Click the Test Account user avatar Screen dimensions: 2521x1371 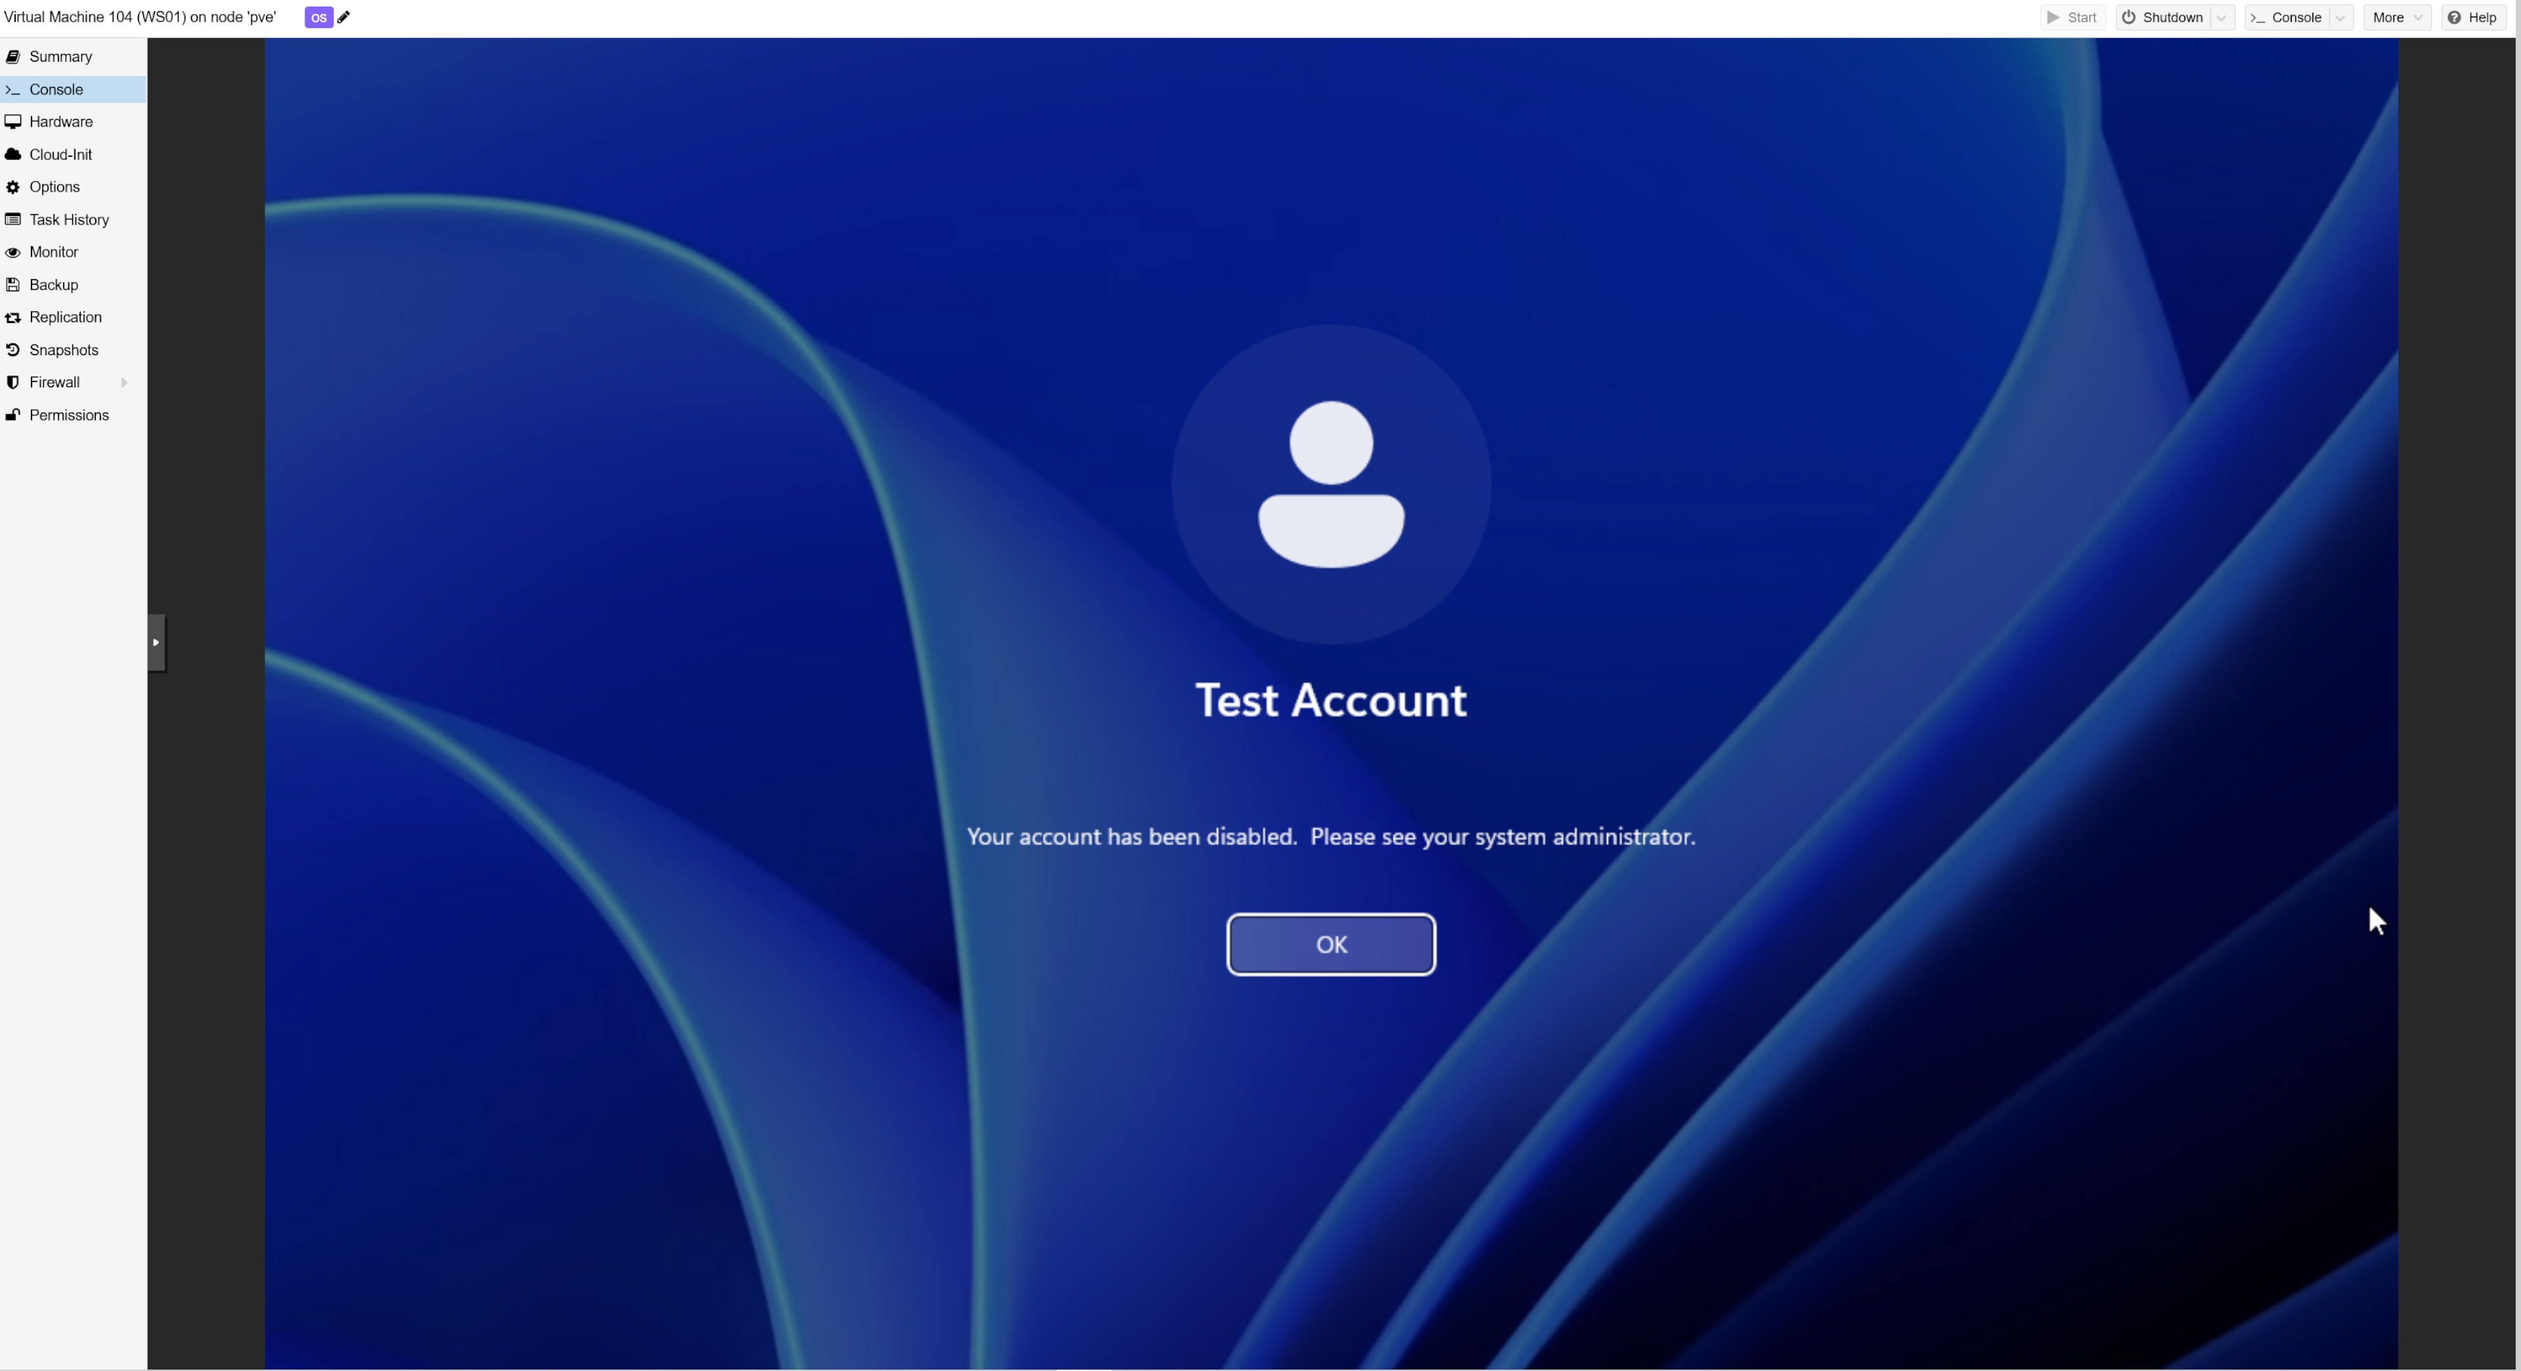click(1331, 485)
